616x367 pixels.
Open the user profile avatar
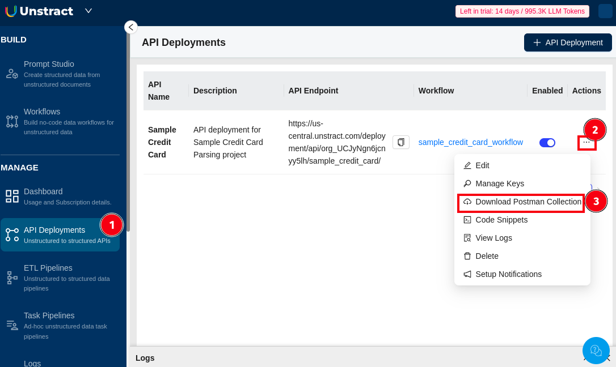pyautogui.click(x=605, y=11)
